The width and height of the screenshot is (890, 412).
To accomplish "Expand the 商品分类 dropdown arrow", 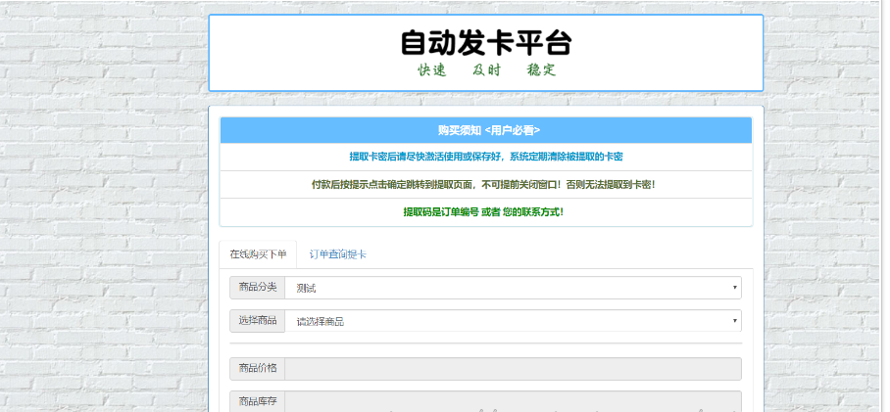I will pyautogui.click(x=734, y=288).
